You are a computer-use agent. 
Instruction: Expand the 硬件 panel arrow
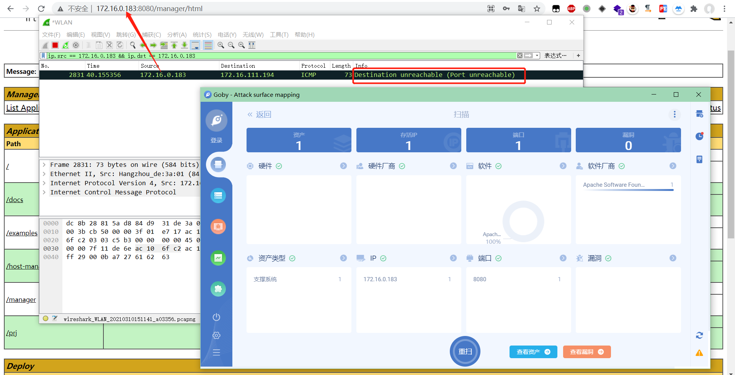343,166
